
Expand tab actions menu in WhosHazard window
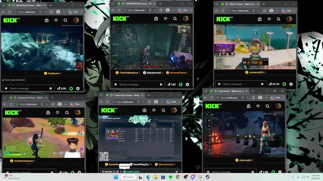pyautogui.click(x=3, y=5)
